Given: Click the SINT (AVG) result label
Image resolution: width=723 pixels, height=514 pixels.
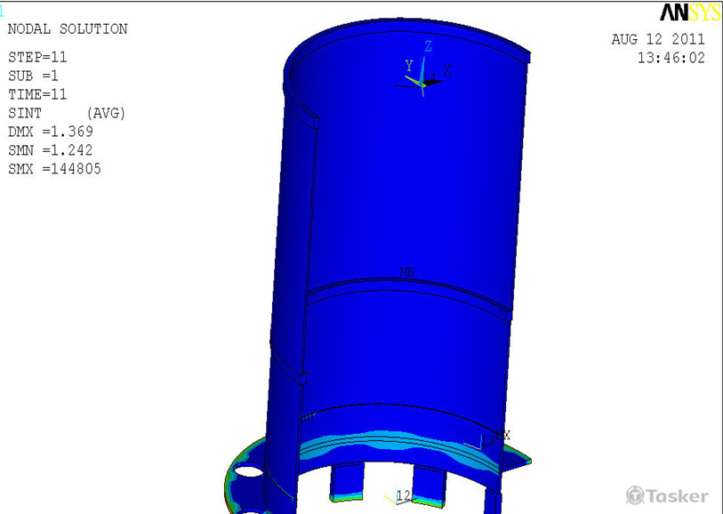Looking at the screenshot, I should 67,113.
